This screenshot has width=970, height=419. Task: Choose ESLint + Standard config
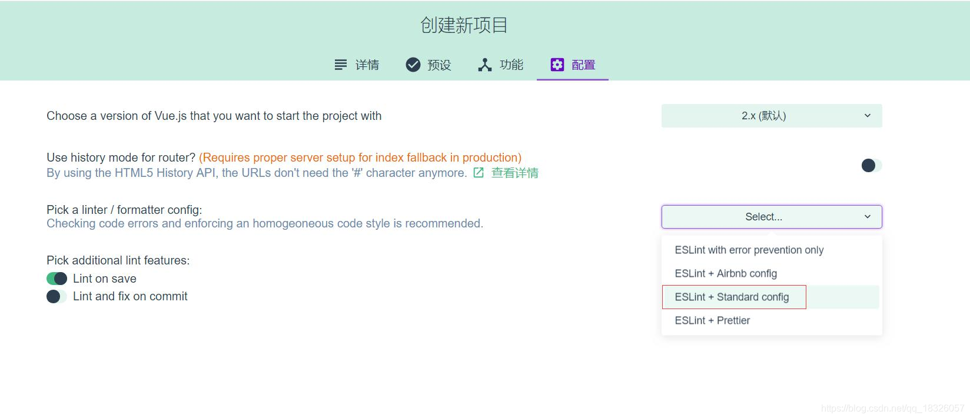(732, 297)
